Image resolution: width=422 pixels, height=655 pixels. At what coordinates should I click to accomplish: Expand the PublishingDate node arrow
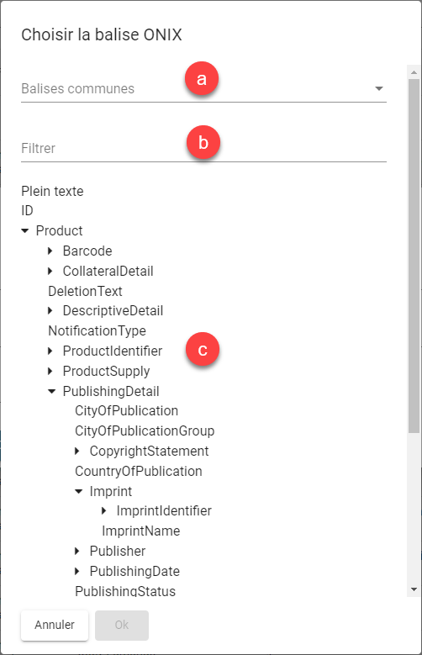(x=77, y=571)
